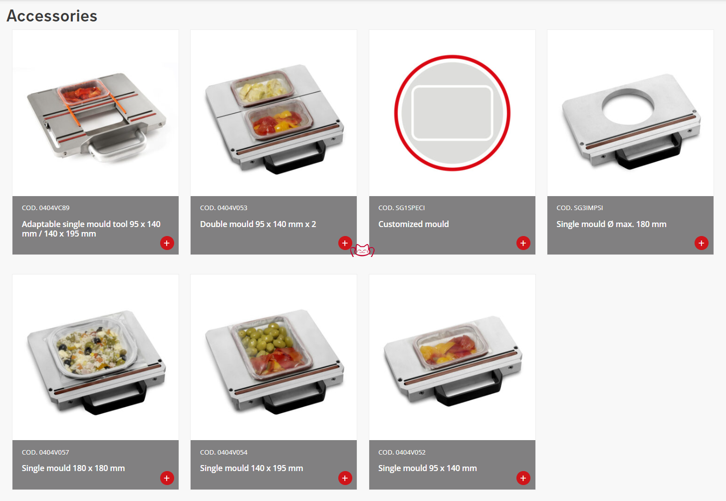Click the plus icon on Adaptable single mould tool
The height and width of the screenshot is (501, 726).
tap(167, 243)
